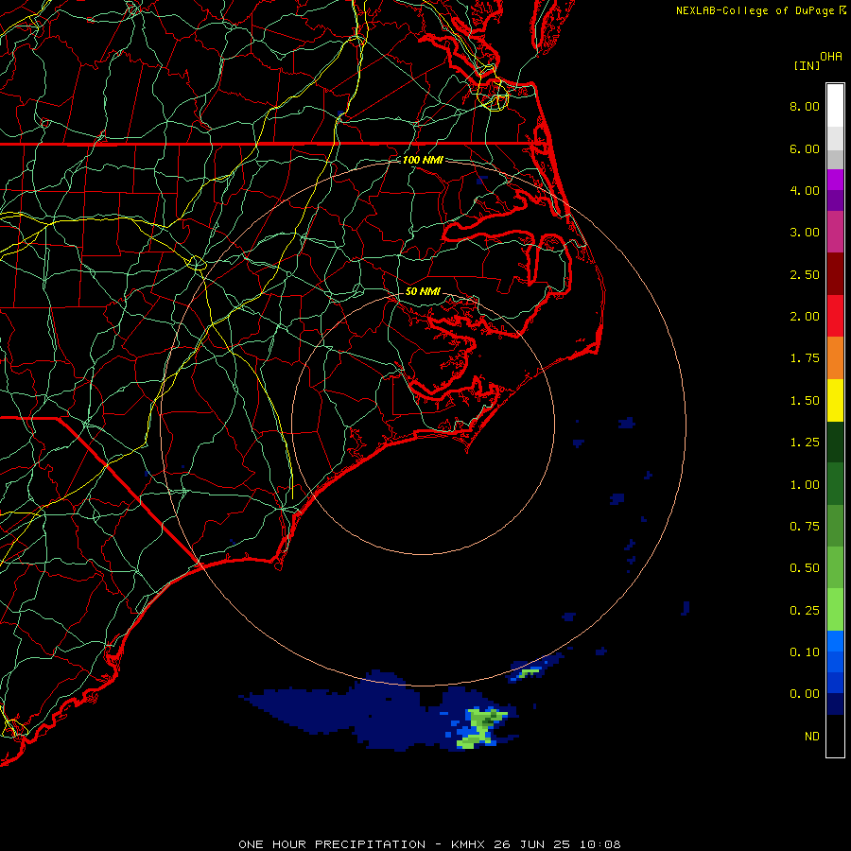Click the 1.00 legend value
This screenshot has height=851, width=851.
(805, 485)
